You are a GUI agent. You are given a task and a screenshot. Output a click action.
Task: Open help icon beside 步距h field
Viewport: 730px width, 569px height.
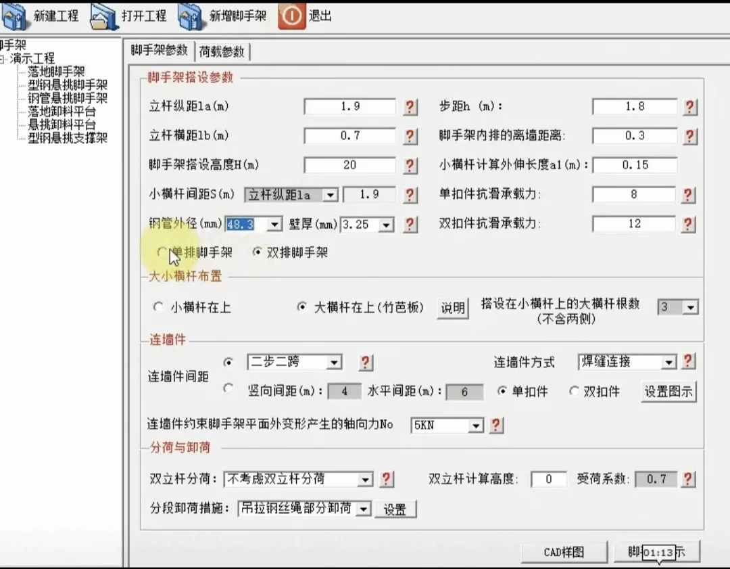[x=690, y=106]
